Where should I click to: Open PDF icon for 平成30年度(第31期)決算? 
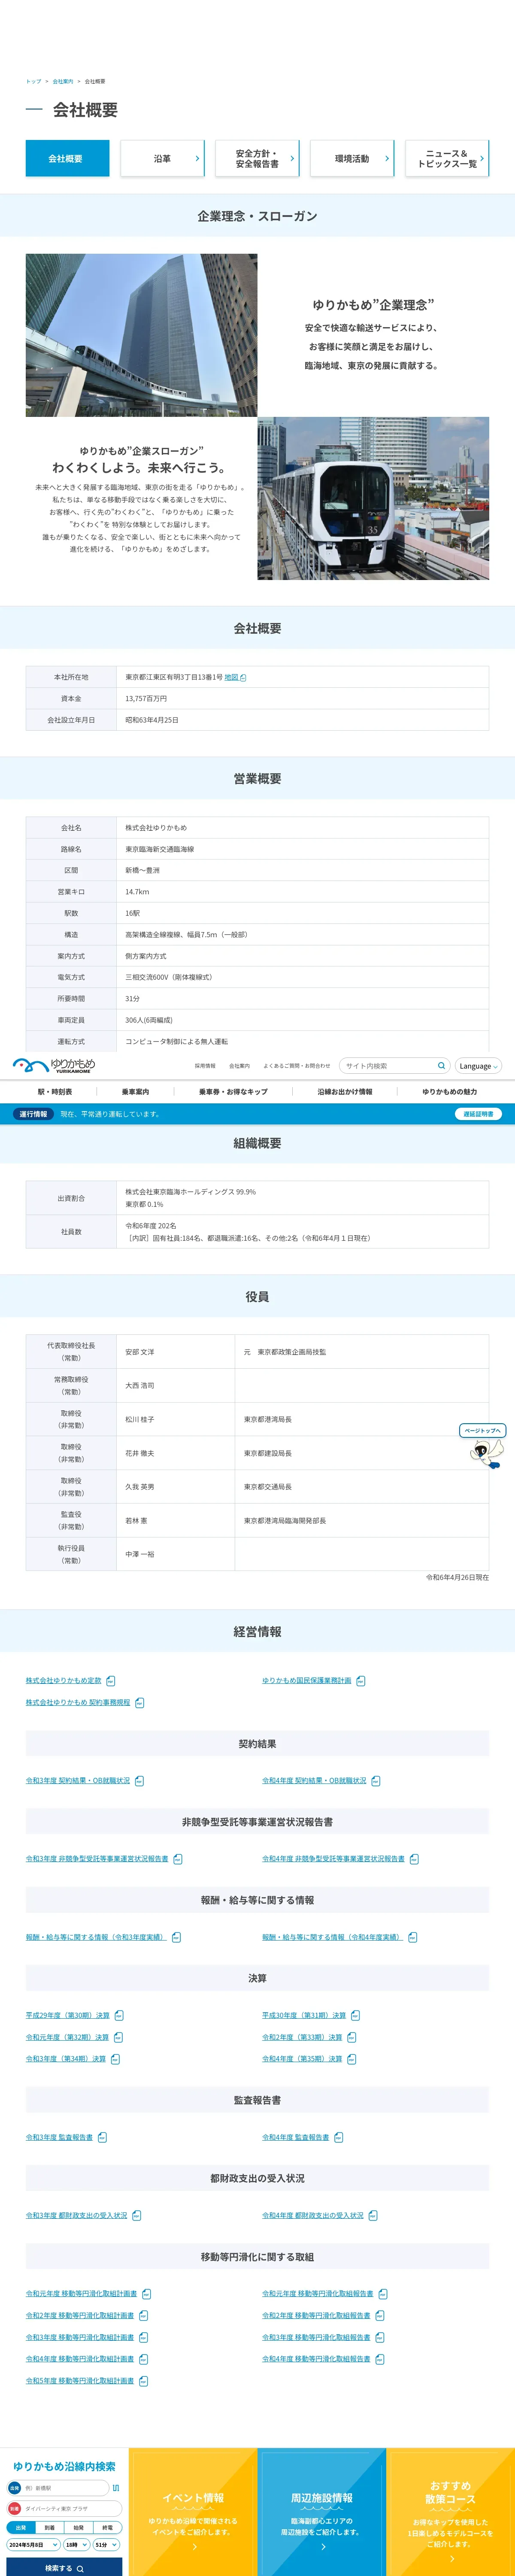click(355, 2015)
